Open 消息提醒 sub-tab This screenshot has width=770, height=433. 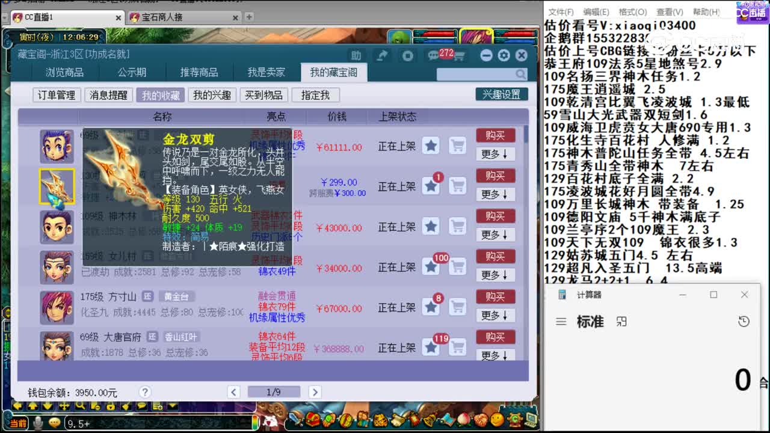(109, 95)
